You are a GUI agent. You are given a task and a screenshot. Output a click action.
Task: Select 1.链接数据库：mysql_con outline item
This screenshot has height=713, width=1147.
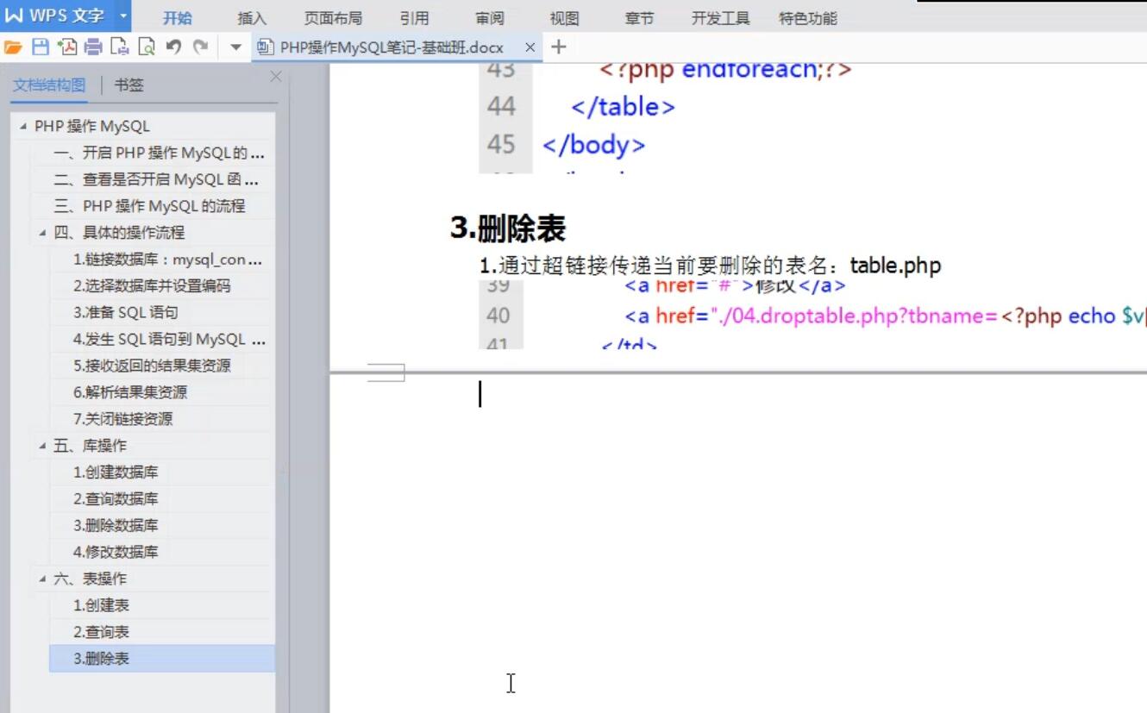click(168, 260)
